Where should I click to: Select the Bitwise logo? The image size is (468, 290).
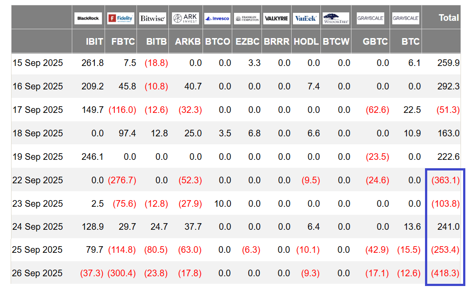pos(152,18)
